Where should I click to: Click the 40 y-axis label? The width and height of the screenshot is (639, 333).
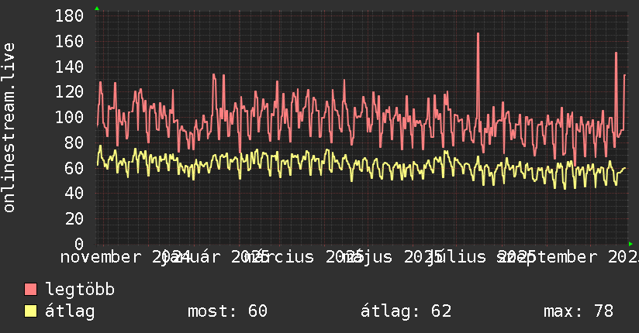[x=74, y=194]
